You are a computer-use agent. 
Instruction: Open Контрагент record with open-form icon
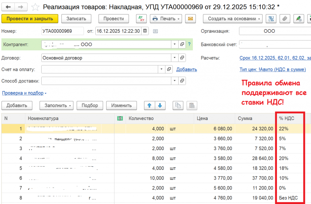click(x=182, y=44)
